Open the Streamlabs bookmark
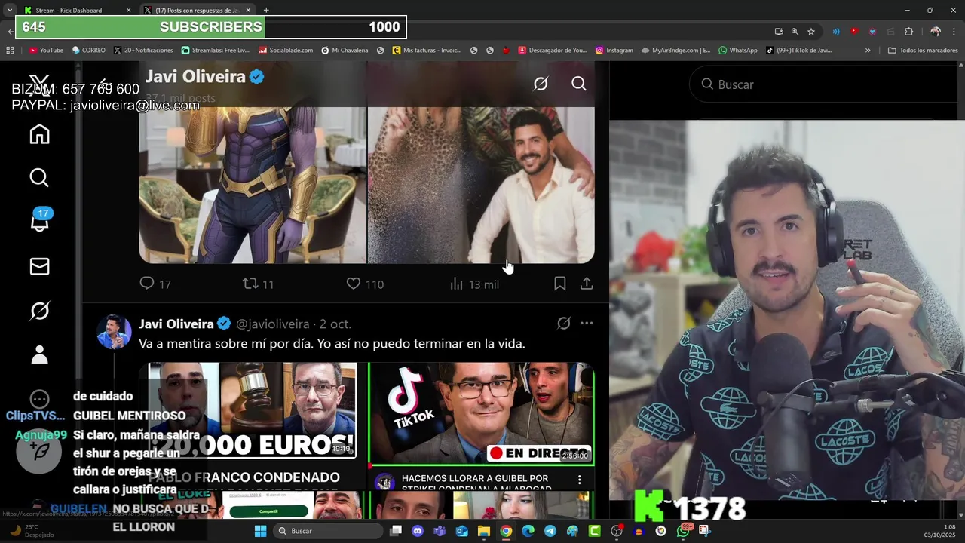 215,51
